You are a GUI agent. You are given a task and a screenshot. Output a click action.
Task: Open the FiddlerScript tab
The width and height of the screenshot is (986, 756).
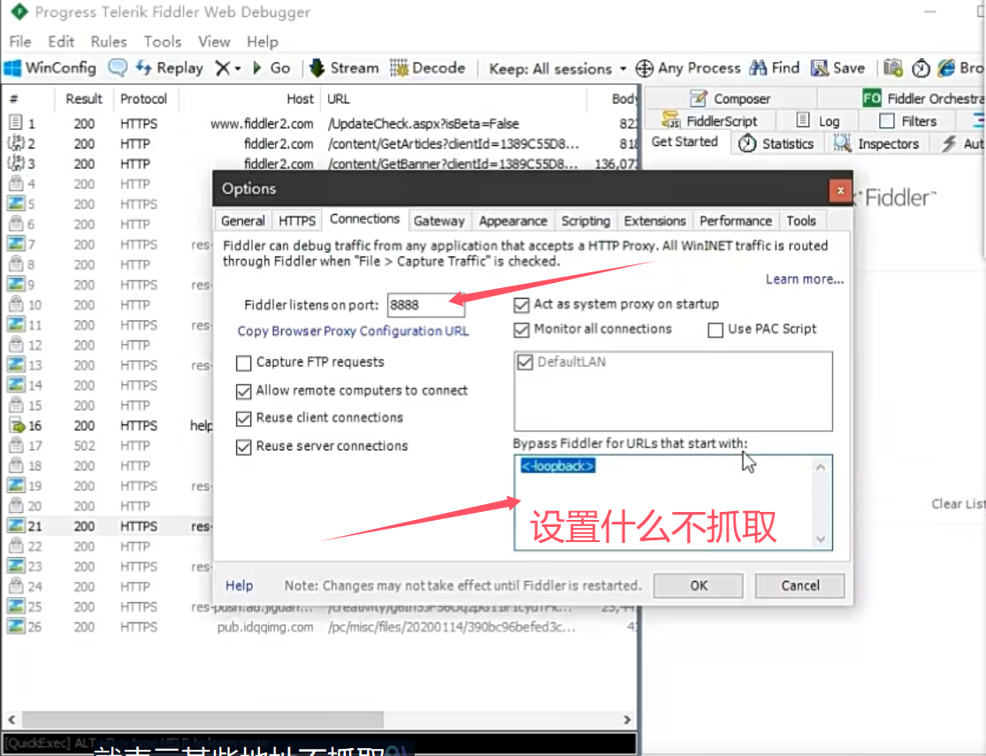coord(710,121)
